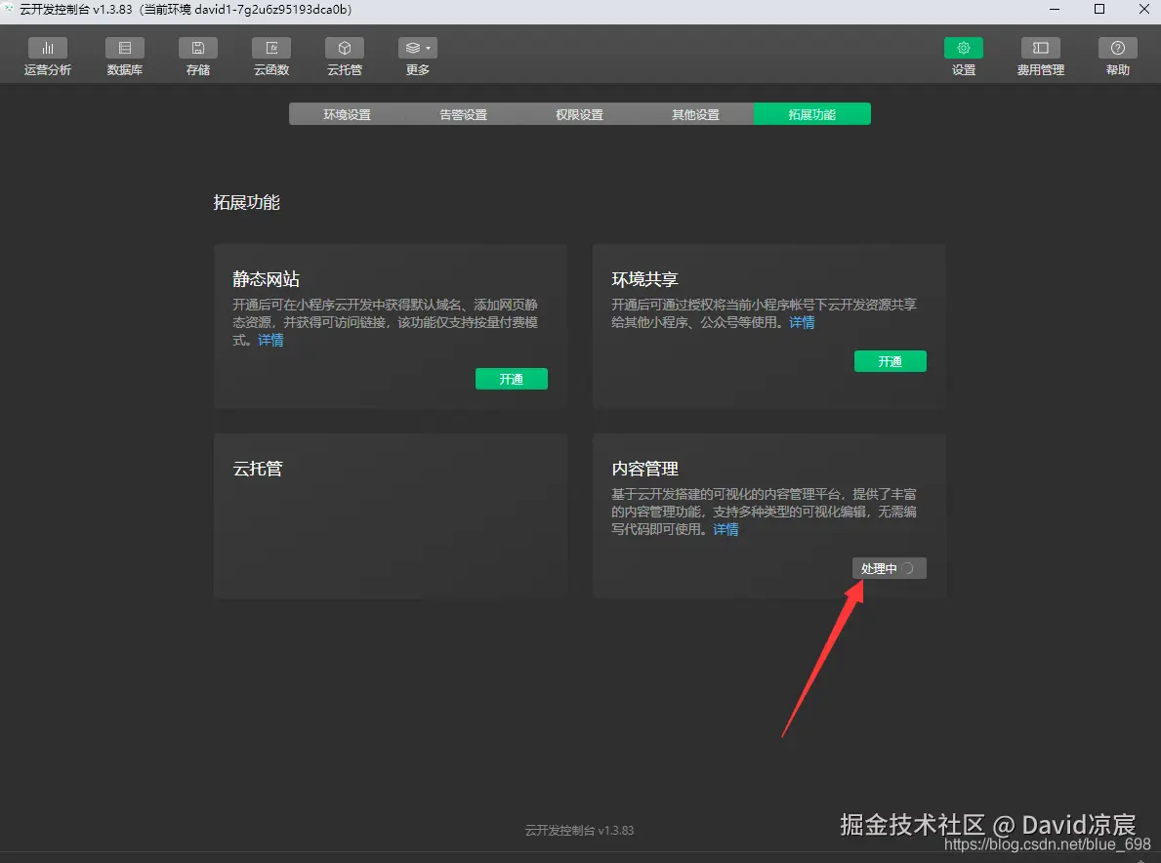Image resolution: width=1161 pixels, height=863 pixels.
Task: Select the 数据库 toolbar icon
Action: click(x=124, y=56)
